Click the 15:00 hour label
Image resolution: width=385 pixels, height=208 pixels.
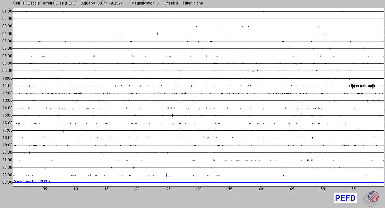coord(7,115)
